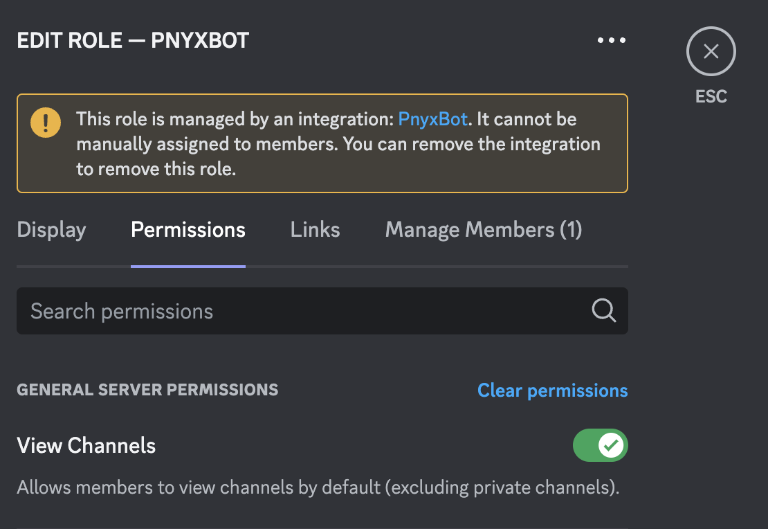This screenshot has width=768, height=529.
Task: Select the Permissions tab
Action: tap(188, 230)
